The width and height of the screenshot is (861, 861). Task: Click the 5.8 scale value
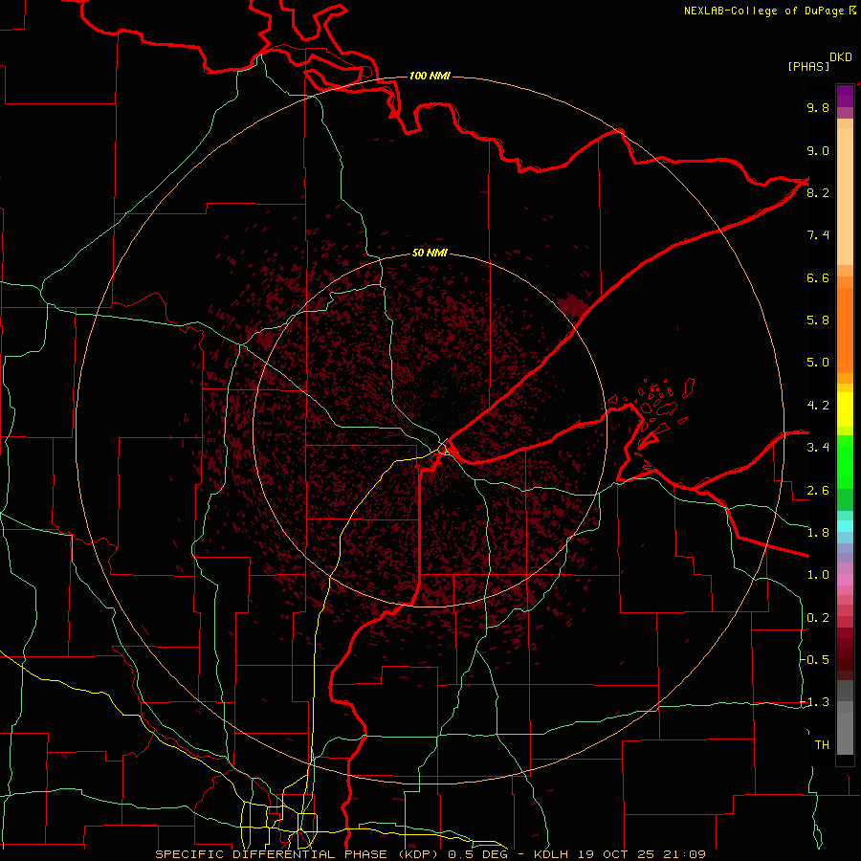(818, 320)
